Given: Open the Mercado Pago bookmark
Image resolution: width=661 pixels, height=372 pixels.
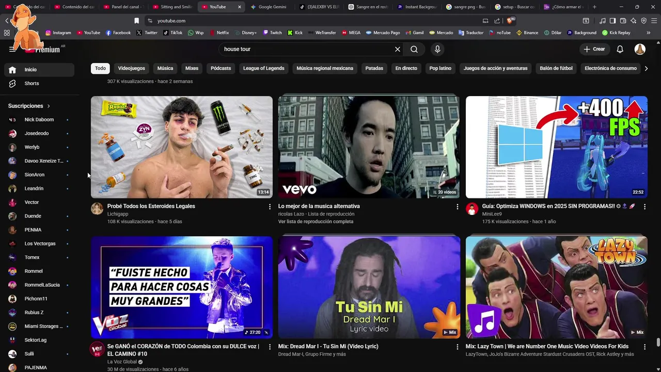Looking at the screenshot, I should [x=383, y=33].
